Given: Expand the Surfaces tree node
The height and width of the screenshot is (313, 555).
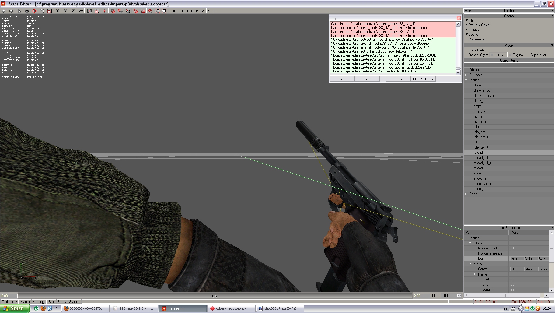Looking at the screenshot, I should 466,75.
